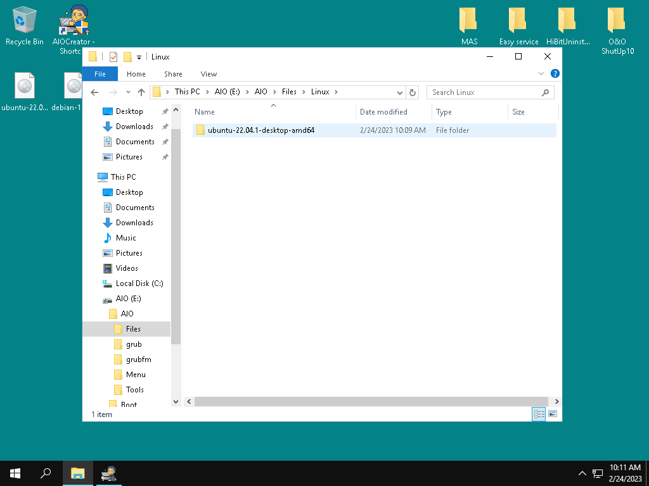Open the File menu tab
The height and width of the screenshot is (486, 649).
click(100, 74)
